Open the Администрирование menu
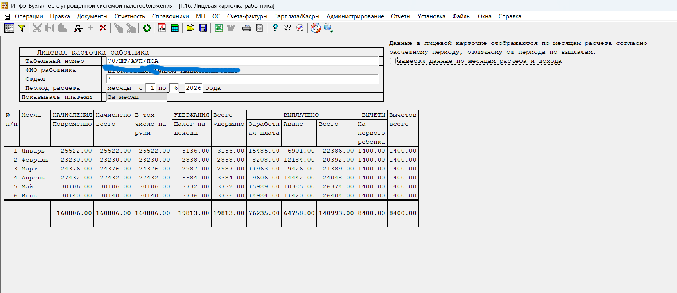The image size is (677, 293). coord(355,16)
